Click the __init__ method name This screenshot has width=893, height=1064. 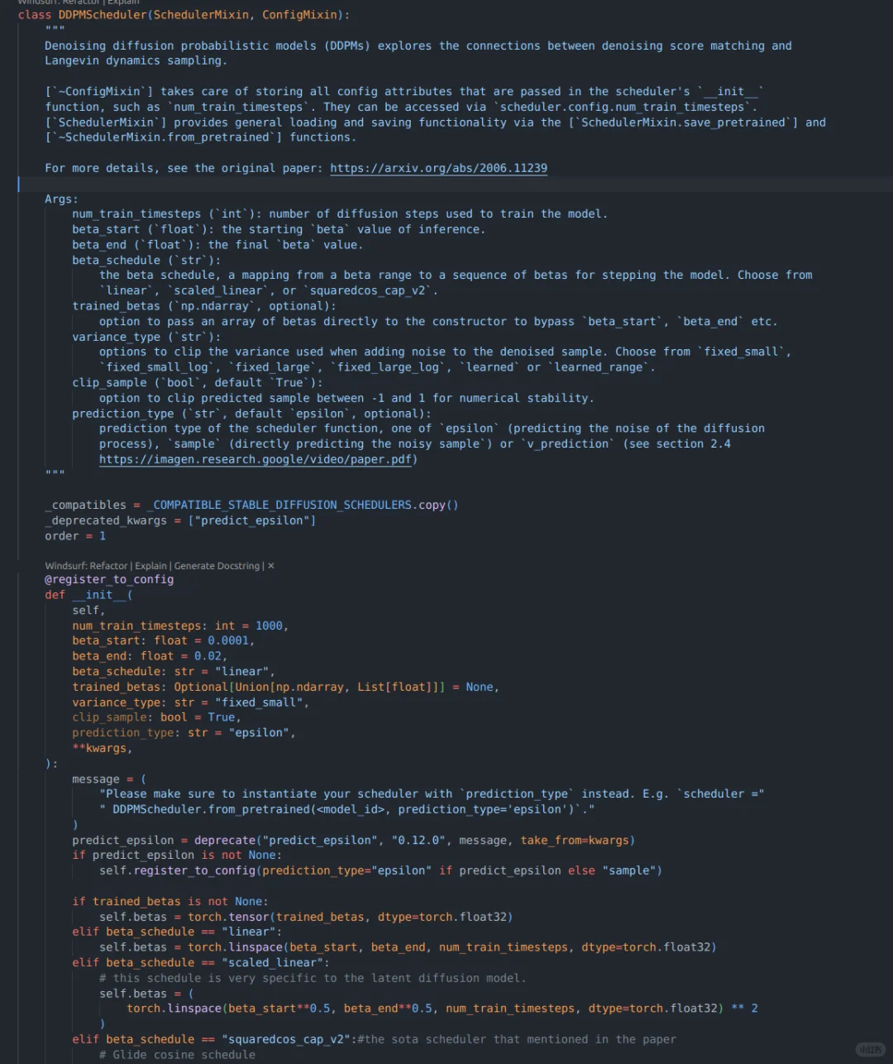pos(99,595)
